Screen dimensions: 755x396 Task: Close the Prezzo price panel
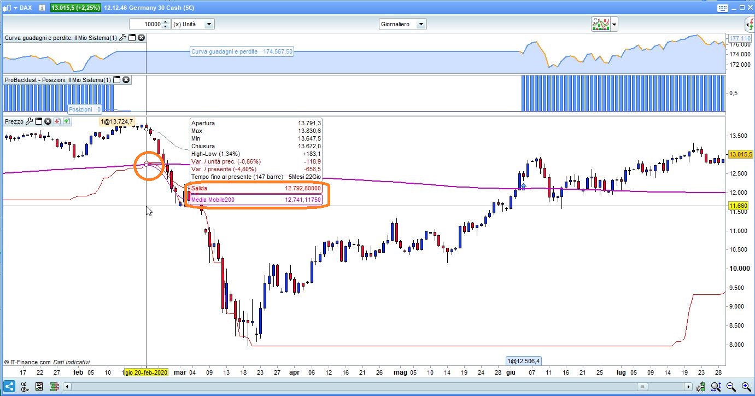48,121
